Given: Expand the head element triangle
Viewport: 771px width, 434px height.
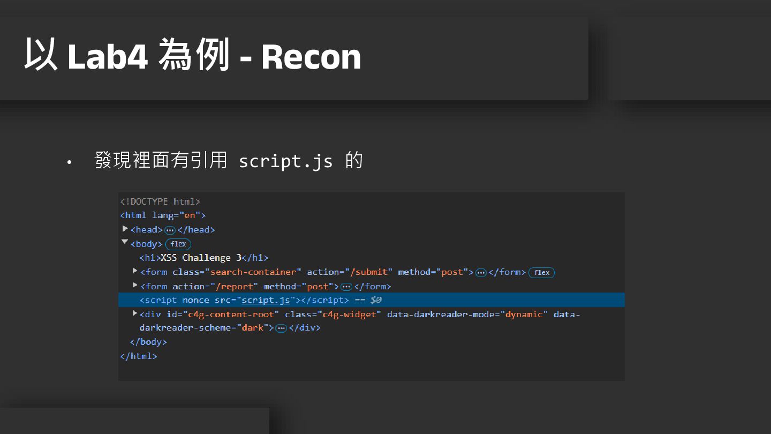Looking at the screenshot, I should pos(125,229).
